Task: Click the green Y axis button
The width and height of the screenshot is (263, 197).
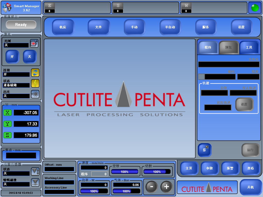Action: tap(7, 124)
